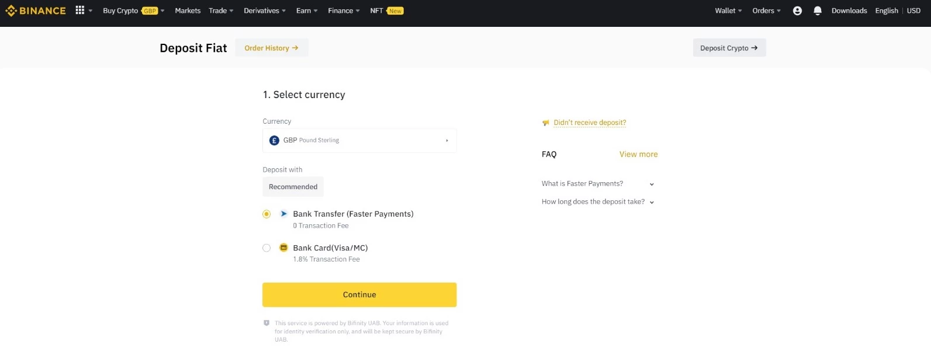
Task: Expand 'How long does the deposit take?'
Action: [x=597, y=202]
